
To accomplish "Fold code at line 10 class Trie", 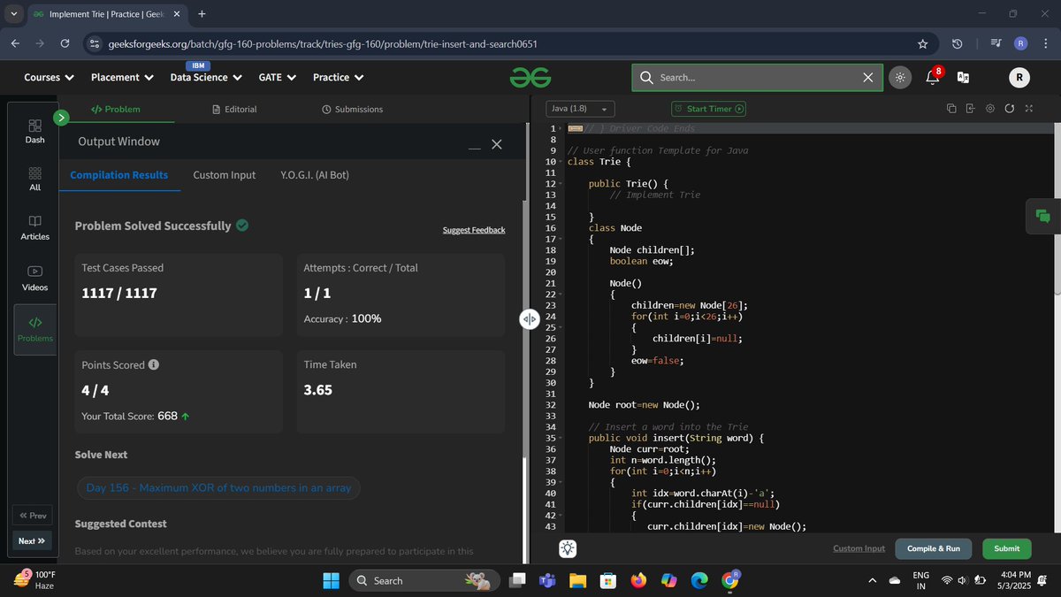I will 560,163.
